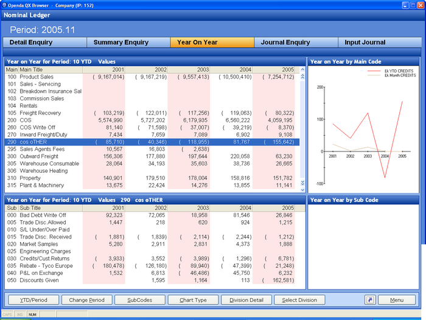Select the 300 Outward Freight row
Viewport: 426px width, 320px height.
click(x=152, y=156)
